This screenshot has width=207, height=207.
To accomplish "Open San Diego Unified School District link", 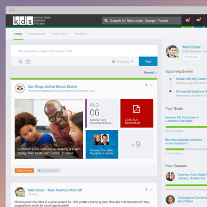I will click(x=53, y=87).
